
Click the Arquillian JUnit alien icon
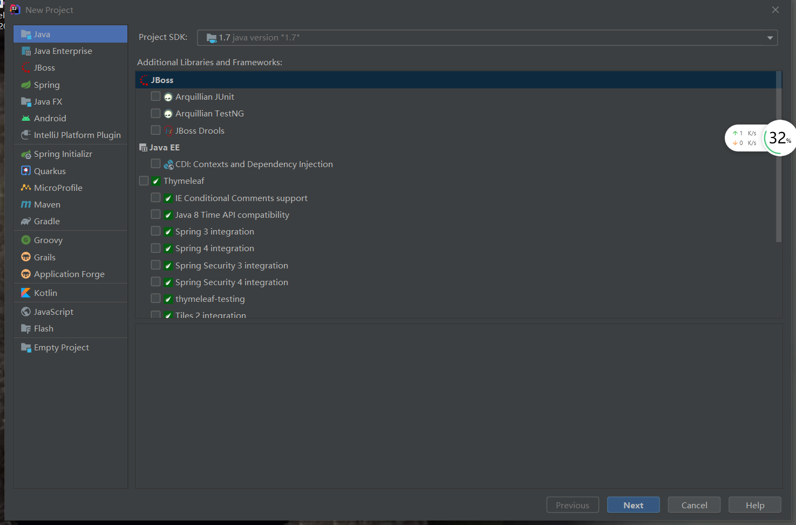point(168,97)
